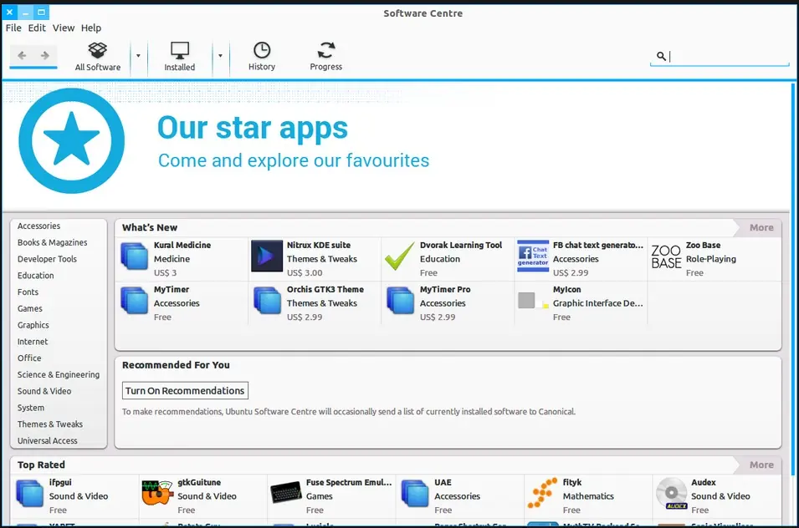The width and height of the screenshot is (799, 528).
Task: Open ifpgui app icon
Action: (29, 494)
